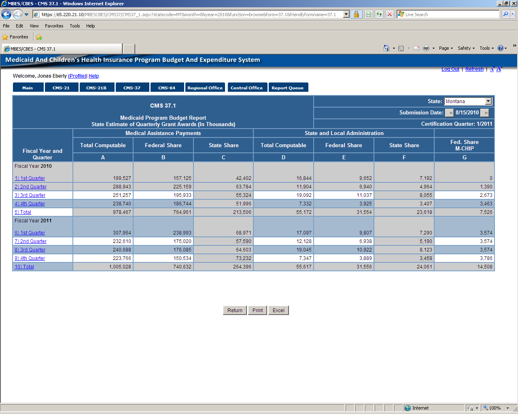Open the Report Queue tab
This screenshot has height=414, width=518.
coord(288,88)
